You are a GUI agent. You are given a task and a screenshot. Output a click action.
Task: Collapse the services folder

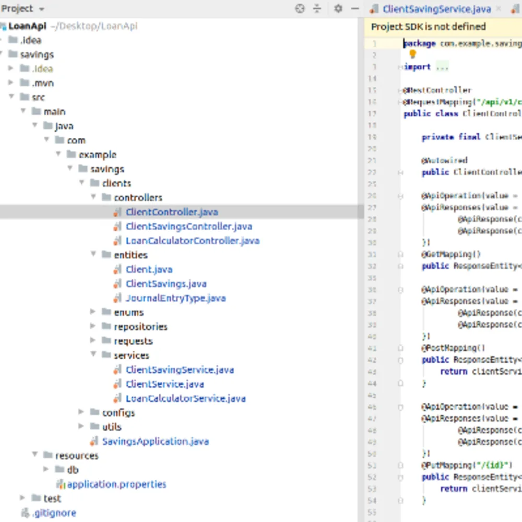coord(93,354)
